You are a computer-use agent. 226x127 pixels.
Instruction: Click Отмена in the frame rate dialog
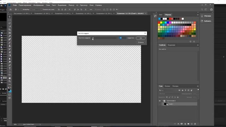pos(141,42)
